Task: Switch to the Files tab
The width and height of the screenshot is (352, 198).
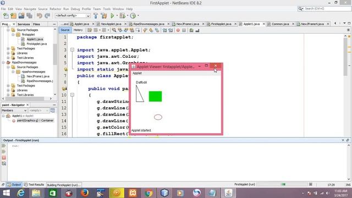Action: point(36,24)
